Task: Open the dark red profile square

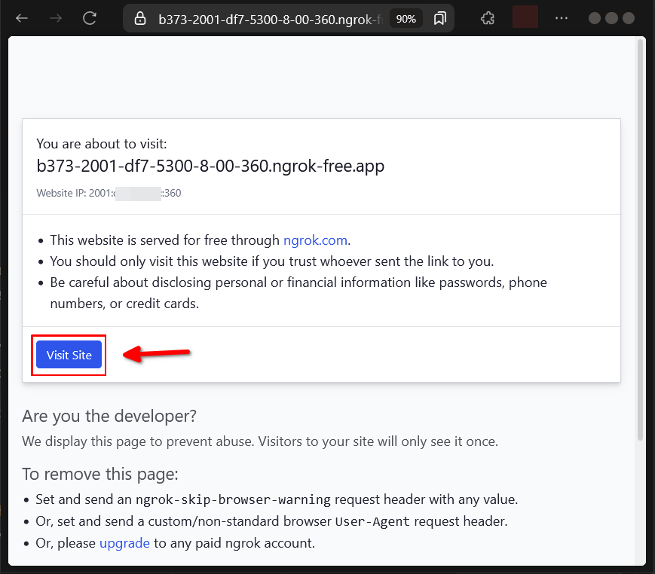Action: pos(525,17)
